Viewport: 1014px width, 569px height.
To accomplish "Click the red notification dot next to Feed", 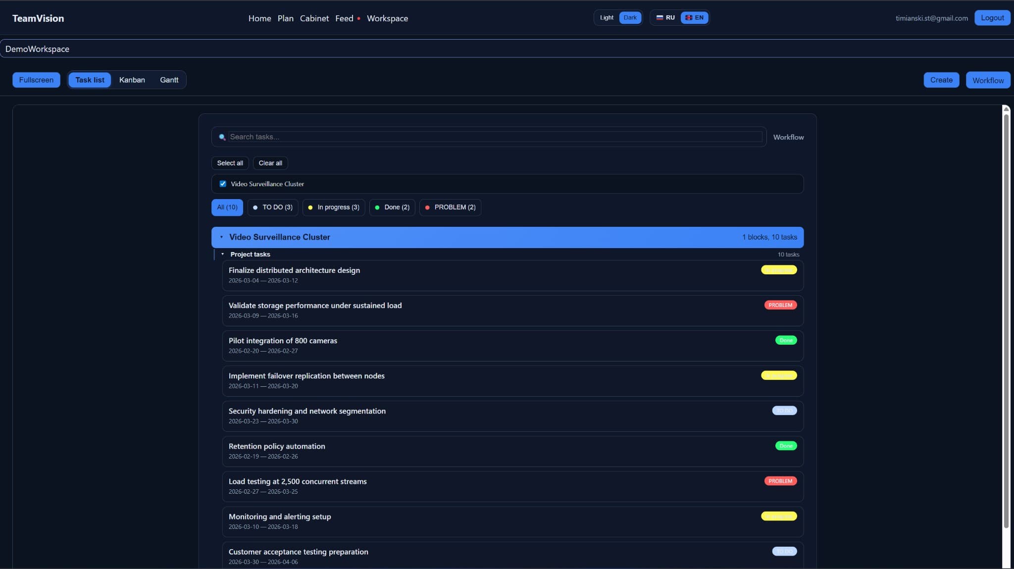I will click(358, 18).
